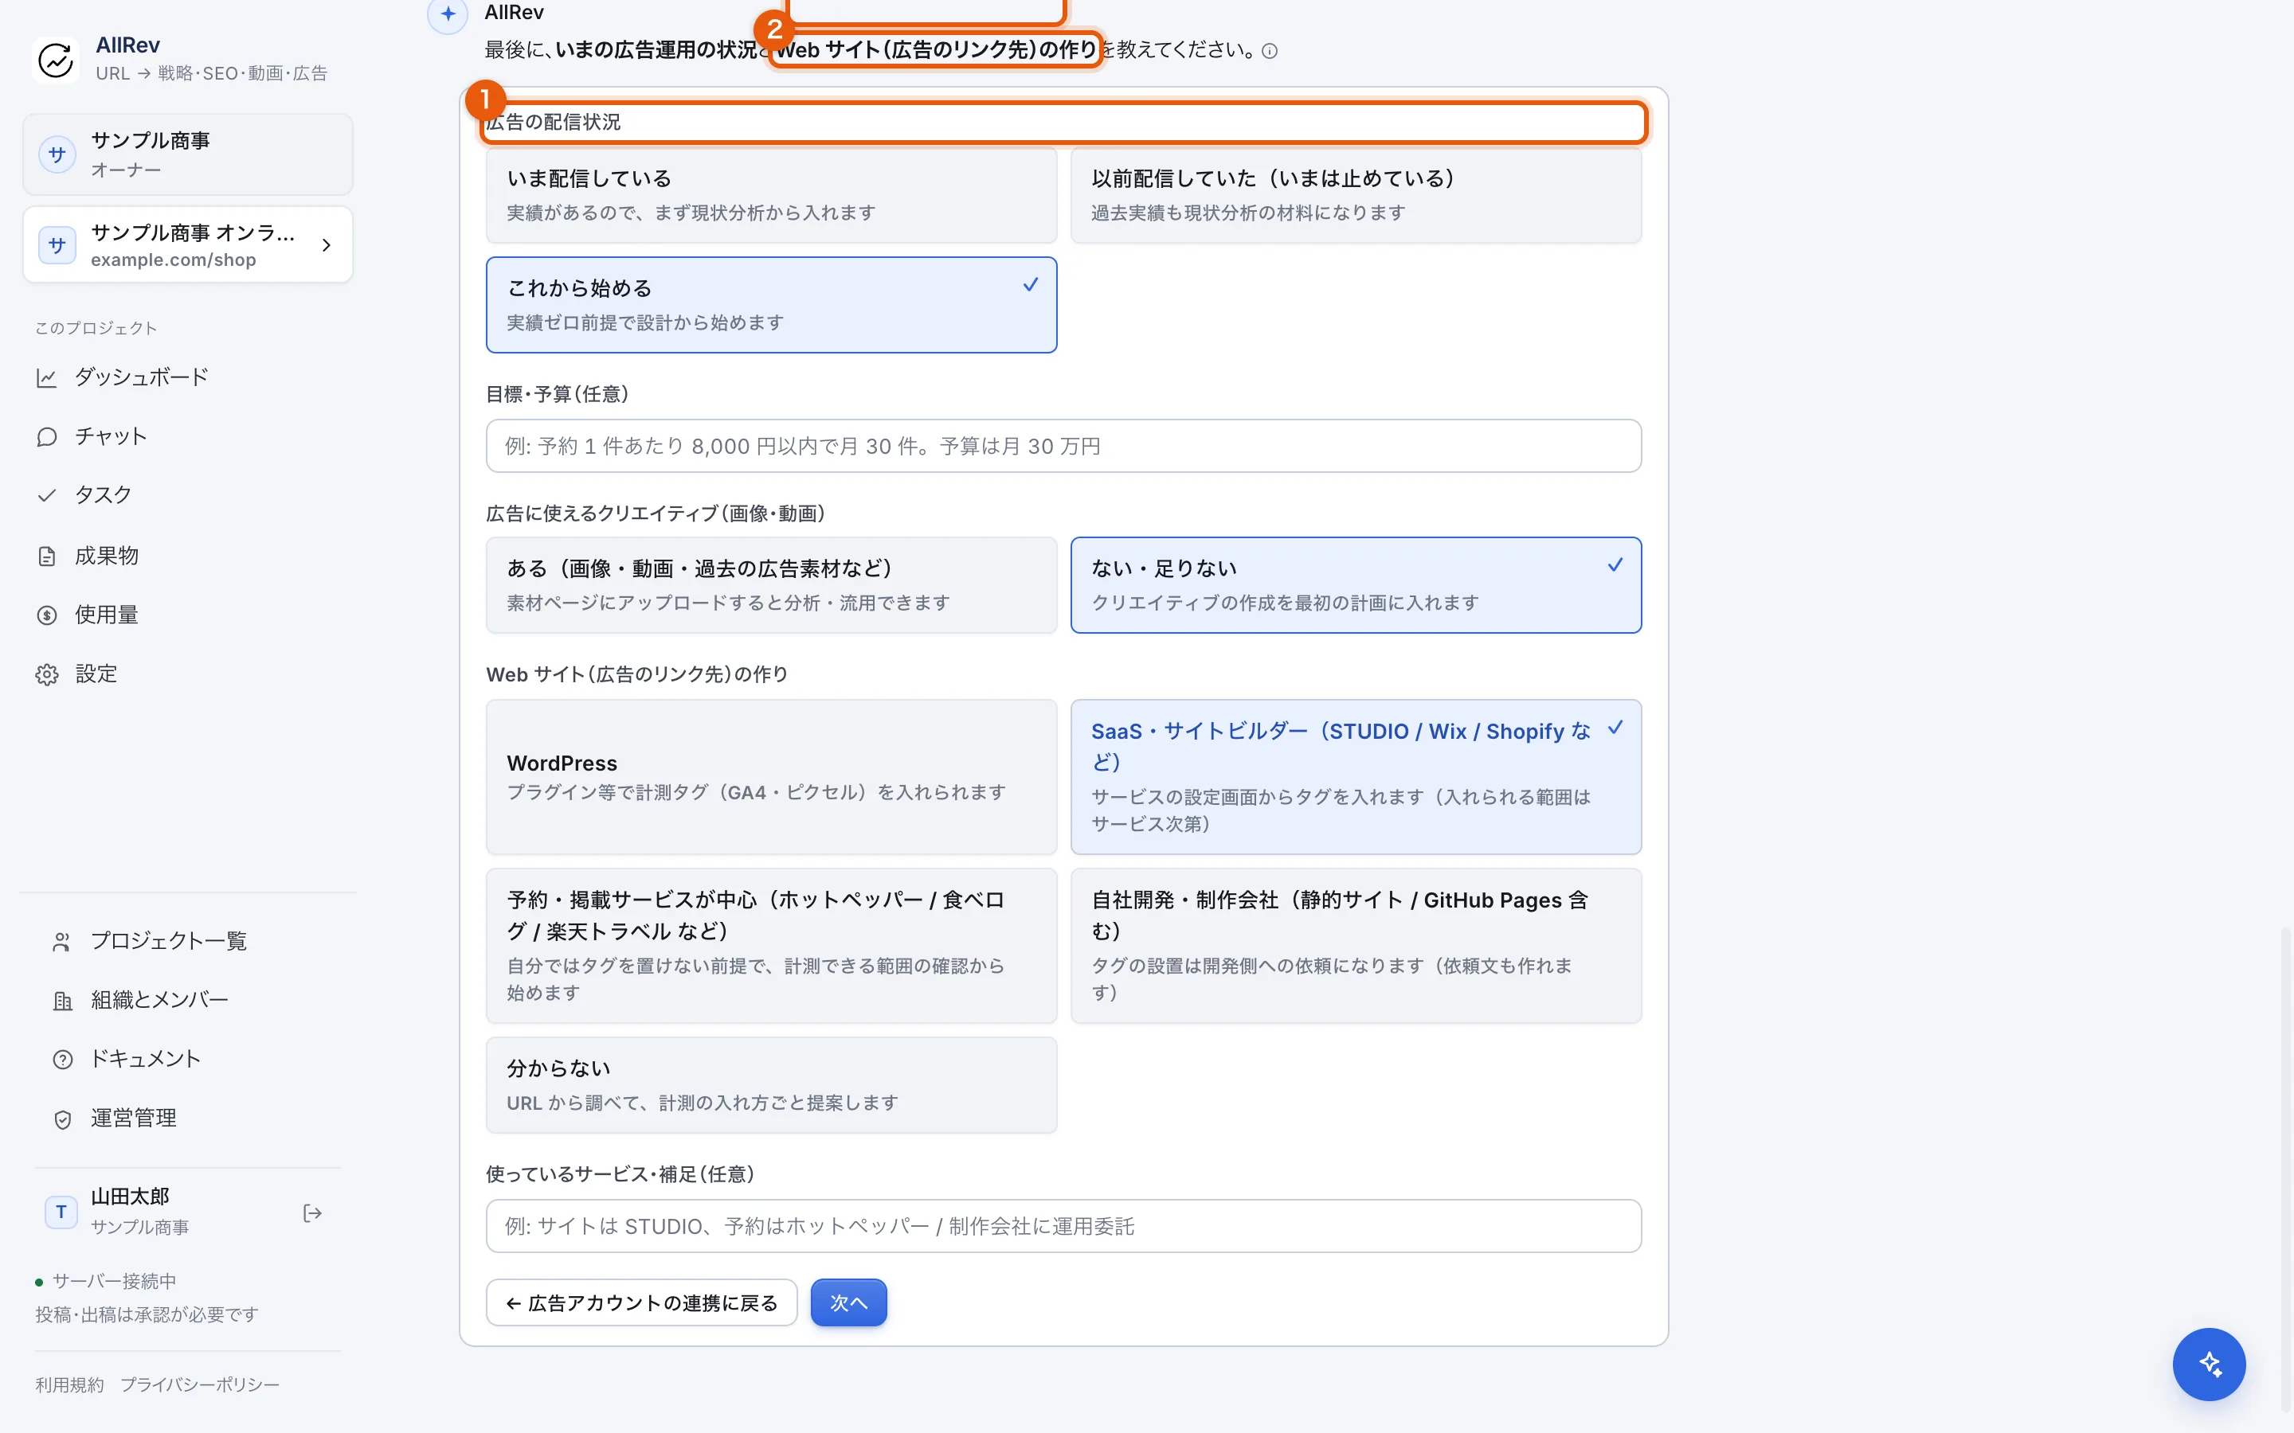This screenshot has width=2294, height=1433.
Task: Click the サ avatar of サンプル商事 オーナー
Action: [x=58, y=154]
